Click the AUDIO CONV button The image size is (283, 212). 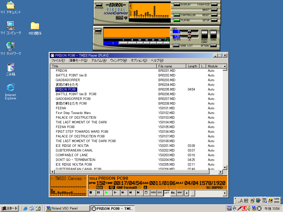[204, 34]
